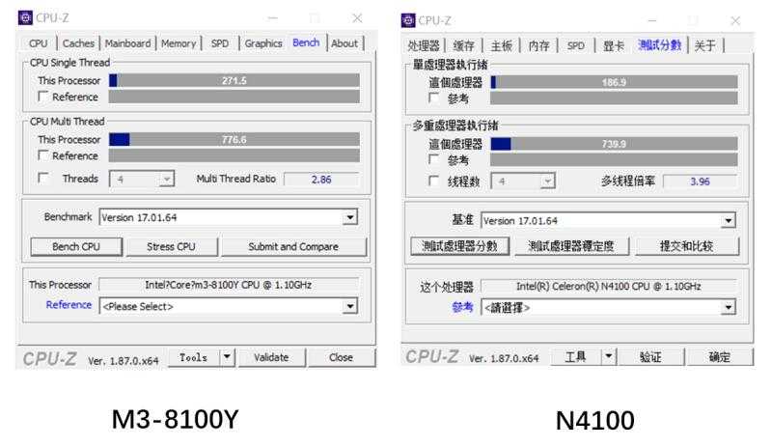Click the Multi Thread Ratio field showing 2.86
This screenshot has height=447, width=772.
[321, 180]
